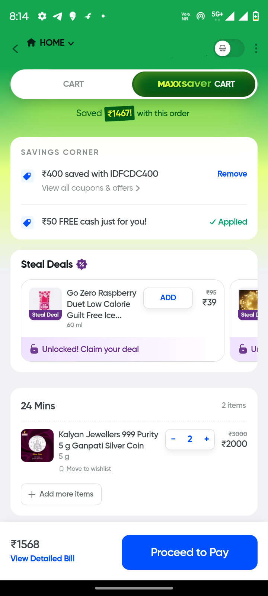Screen dimensions: 268x596
Task: Expand the HOME address dropdown
Action: click(71, 43)
